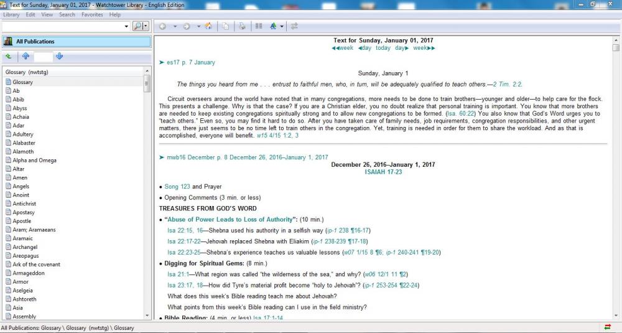The image size is (622, 333).
Task: Click the blue down arrow in navigation pane
Action: (59, 57)
